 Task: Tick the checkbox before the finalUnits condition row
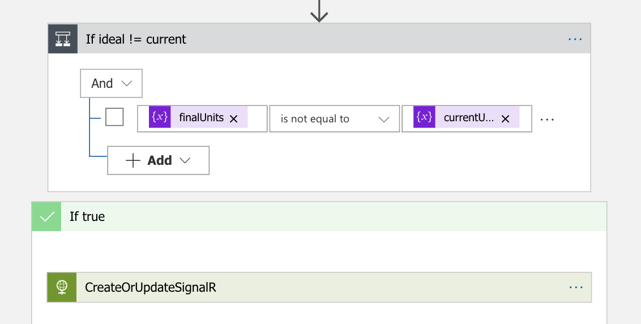coord(114,117)
